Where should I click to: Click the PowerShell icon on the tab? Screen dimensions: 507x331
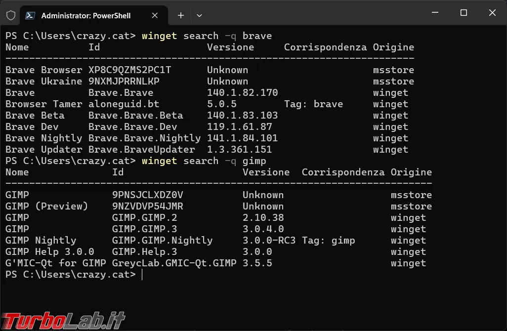[x=30, y=15]
